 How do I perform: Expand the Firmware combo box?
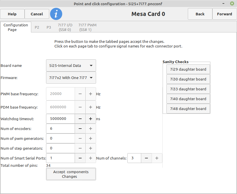pos(71,78)
